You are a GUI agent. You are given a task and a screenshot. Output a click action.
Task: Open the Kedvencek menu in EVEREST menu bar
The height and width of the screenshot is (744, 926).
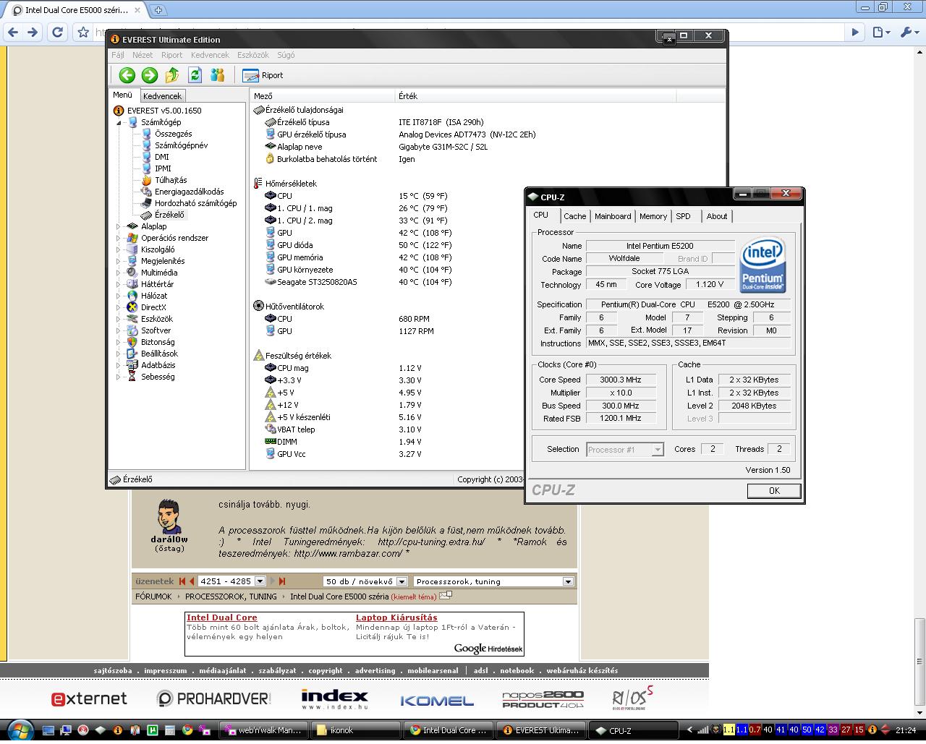coord(210,55)
